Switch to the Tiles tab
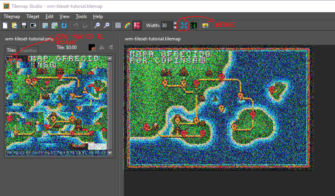 [x=11, y=50]
